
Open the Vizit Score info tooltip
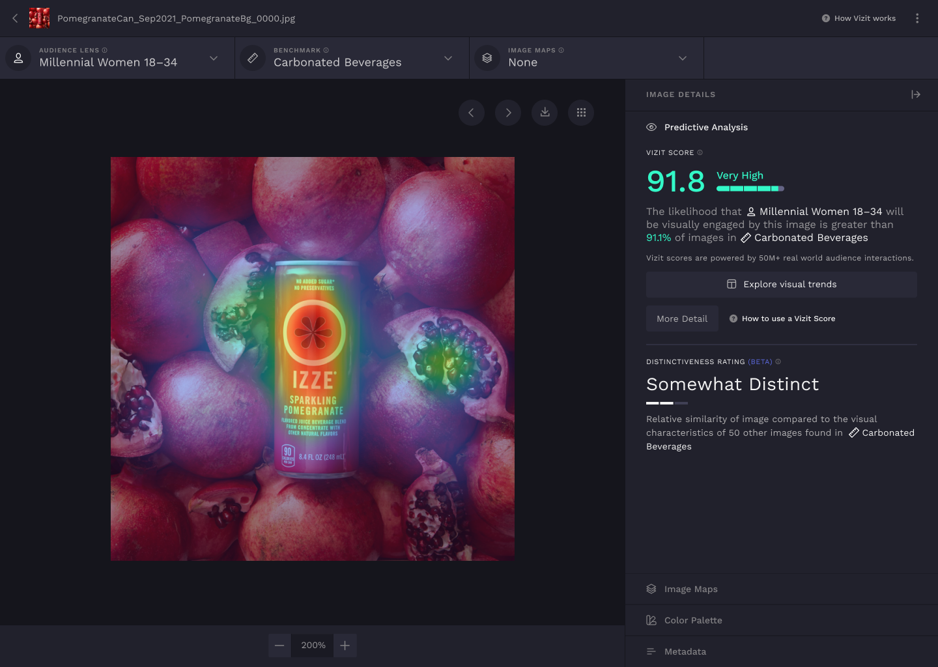(700, 152)
